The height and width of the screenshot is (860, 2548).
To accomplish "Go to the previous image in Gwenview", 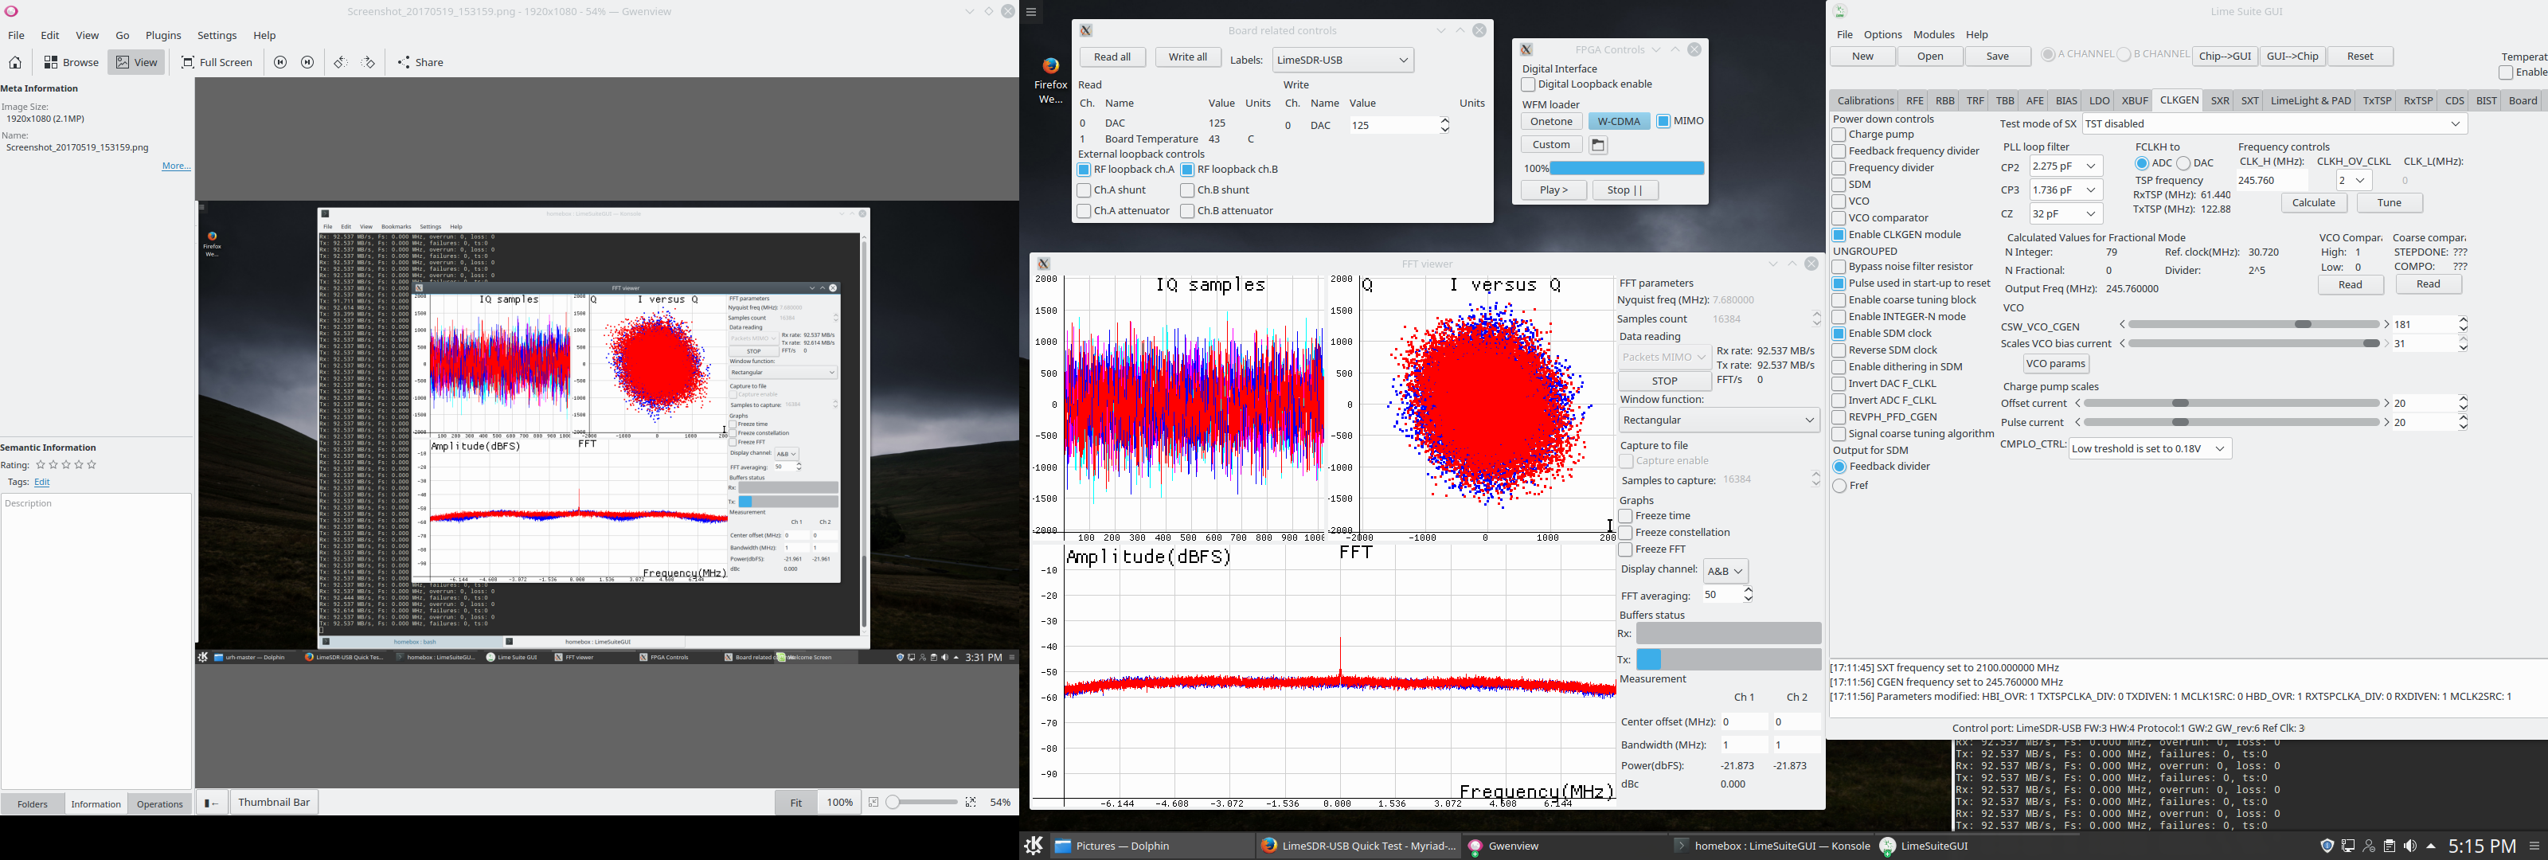I will 281,62.
